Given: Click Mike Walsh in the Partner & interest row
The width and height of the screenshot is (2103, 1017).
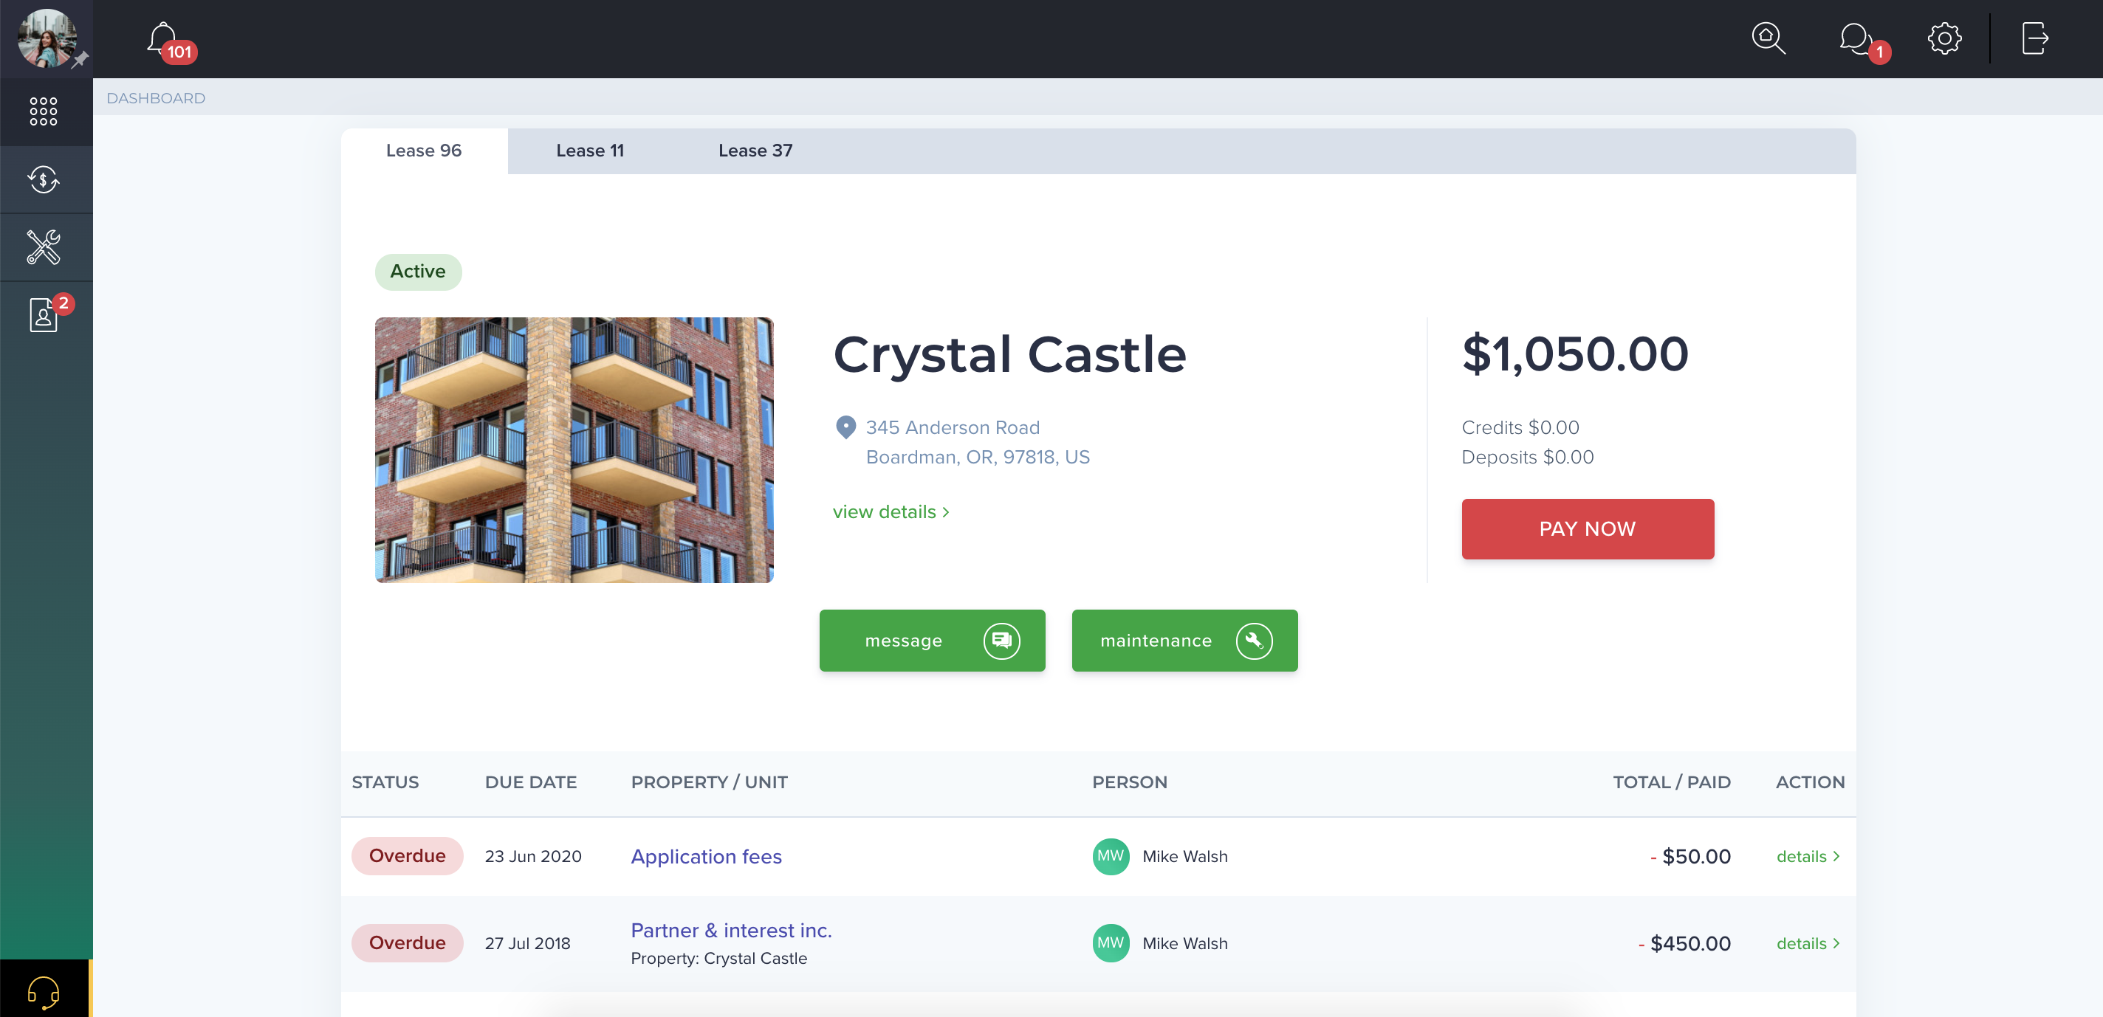Looking at the screenshot, I should (1184, 942).
